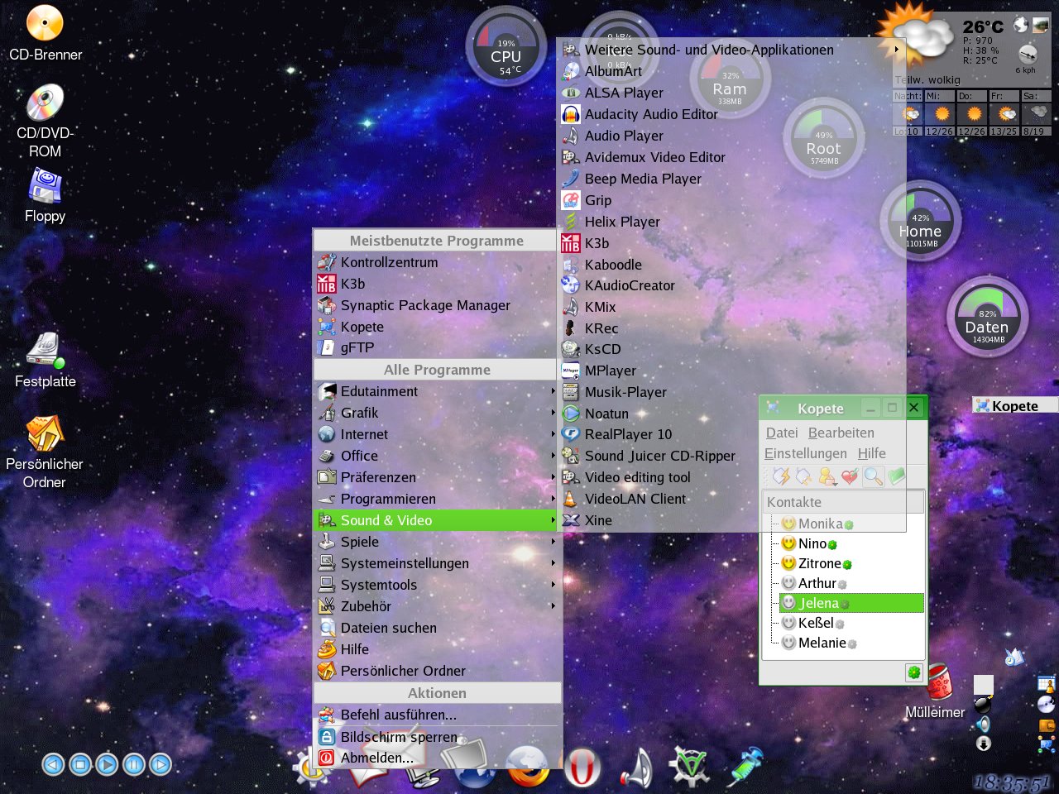
Task: Choose Bildschirm sperren action
Action: [x=437, y=736]
